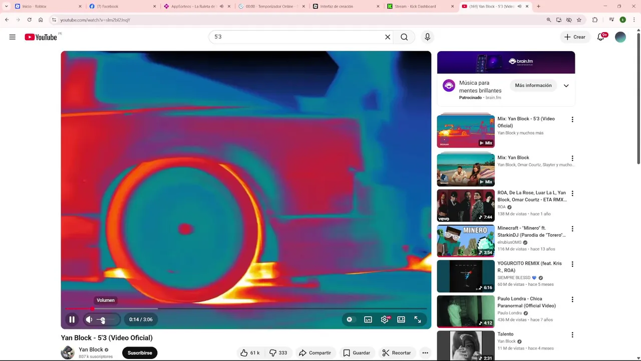The width and height of the screenshot is (641, 361).
Task: Open Yan Block channel avatar
Action: click(x=68, y=353)
